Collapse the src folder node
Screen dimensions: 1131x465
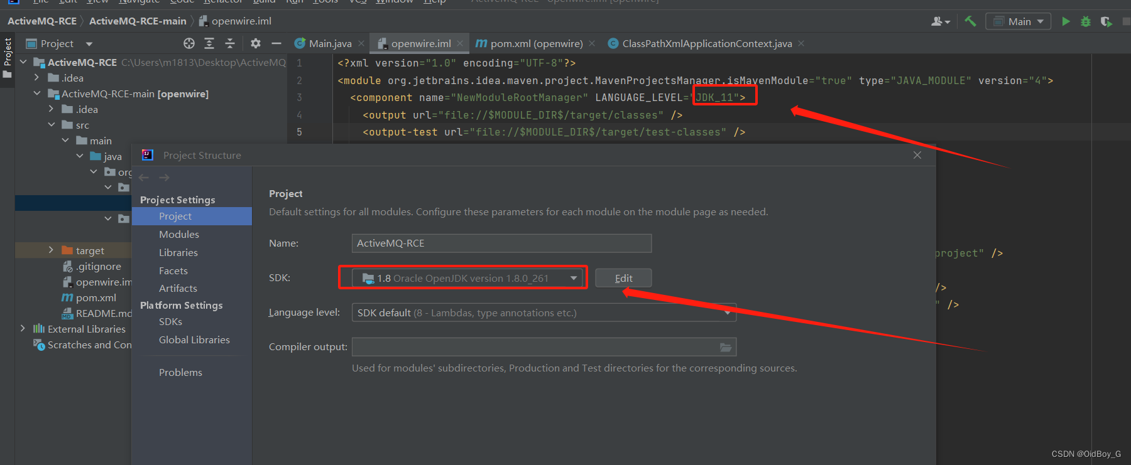tap(52, 125)
